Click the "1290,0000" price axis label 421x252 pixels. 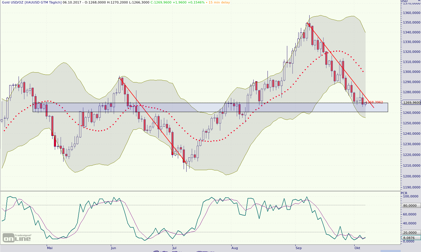point(411,82)
